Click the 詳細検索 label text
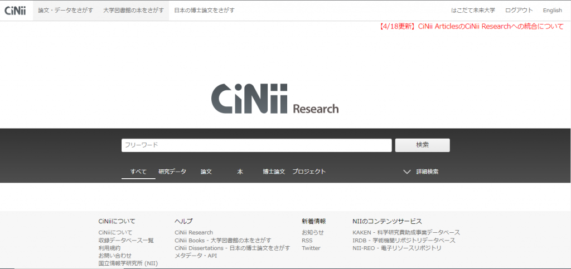This screenshot has width=571, height=269. pyautogui.click(x=428, y=172)
